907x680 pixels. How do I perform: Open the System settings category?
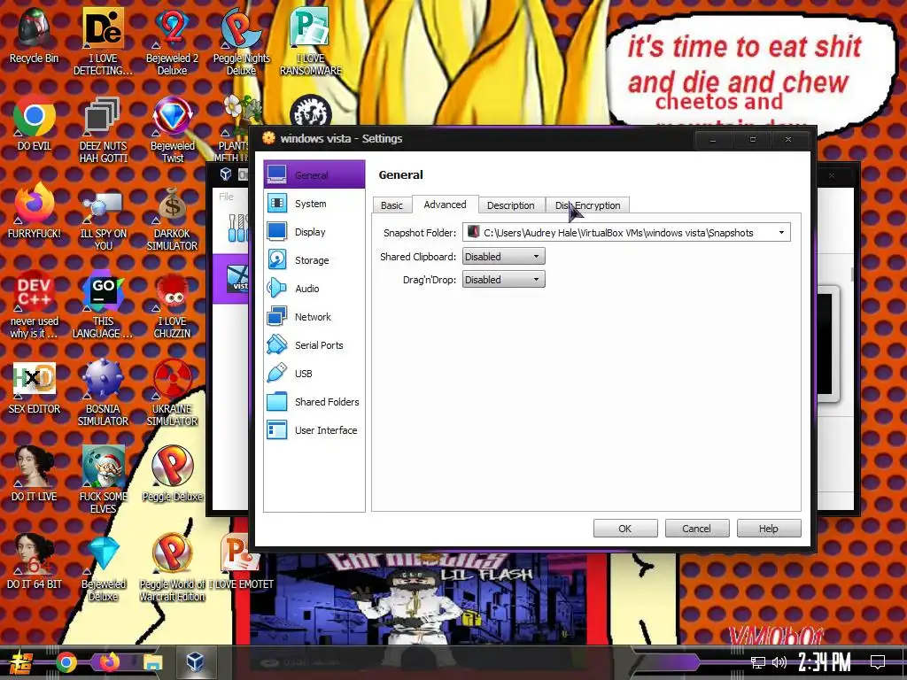(314, 204)
